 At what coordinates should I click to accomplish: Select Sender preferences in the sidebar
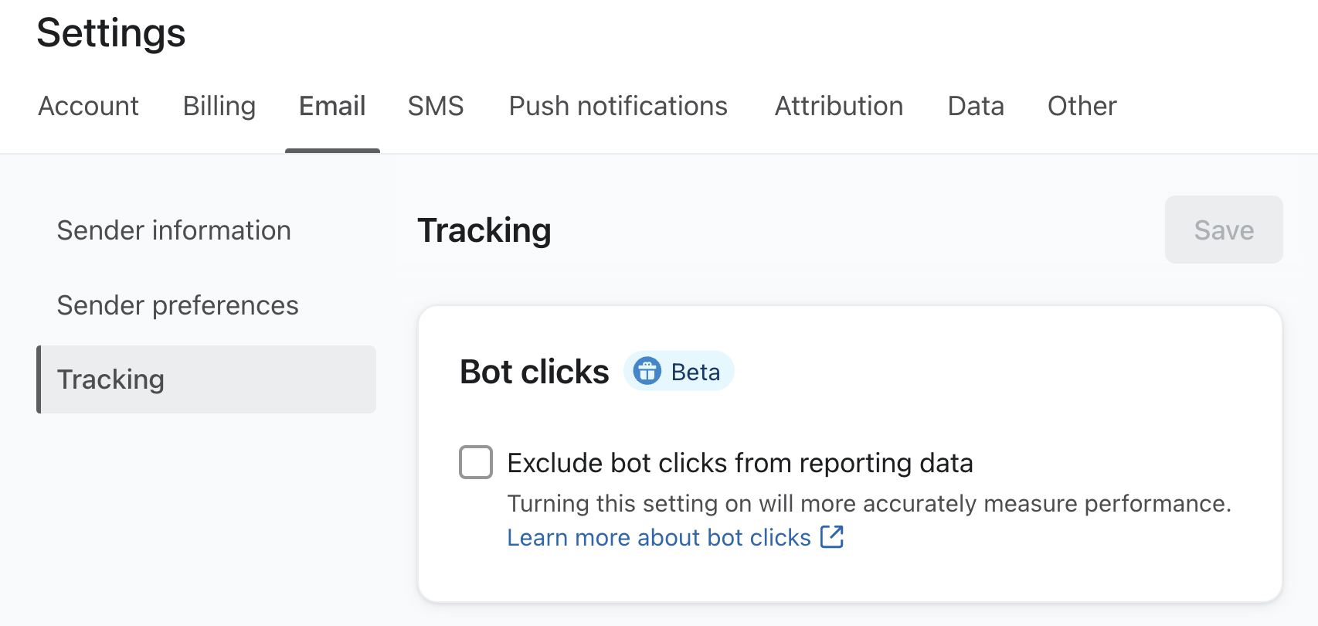click(177, 305)
